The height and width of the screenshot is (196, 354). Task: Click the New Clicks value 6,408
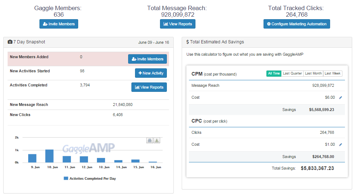pyautogui.click(x=118, y=115)
